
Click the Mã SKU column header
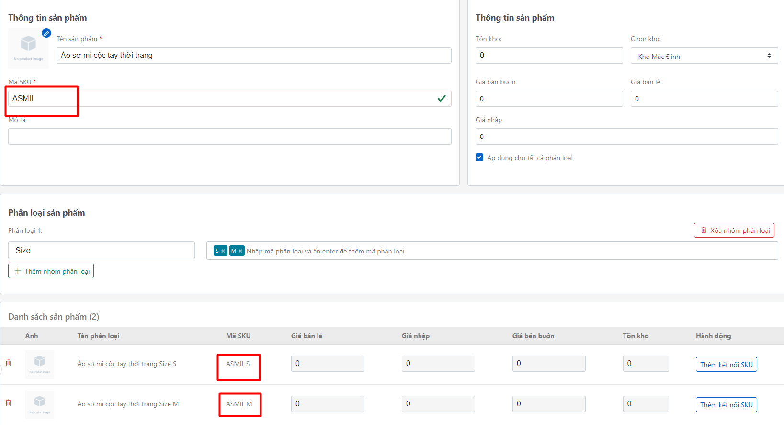click(x=238, y=336)
